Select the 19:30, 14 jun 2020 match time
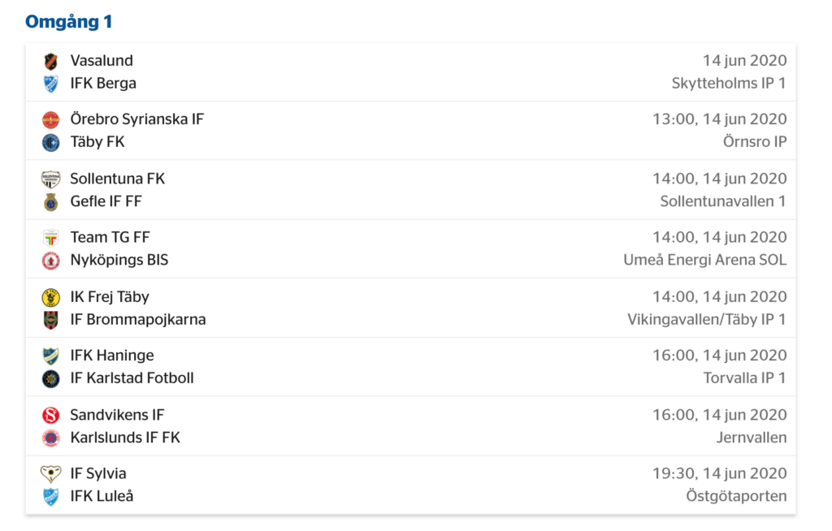Image resolution: width=832 pixels, height=531 pixels. 720,473
